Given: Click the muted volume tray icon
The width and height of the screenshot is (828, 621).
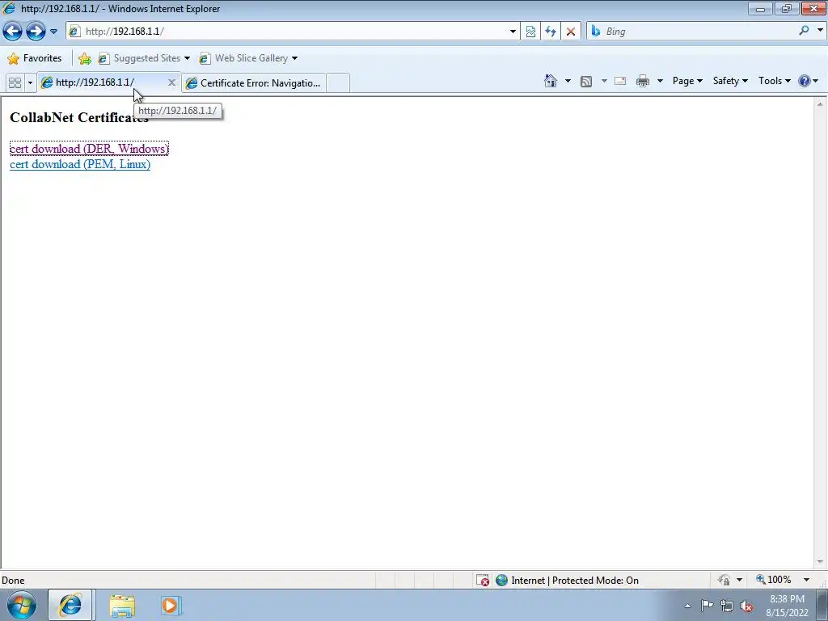Looking at the screenshot, I should [746, 606].
